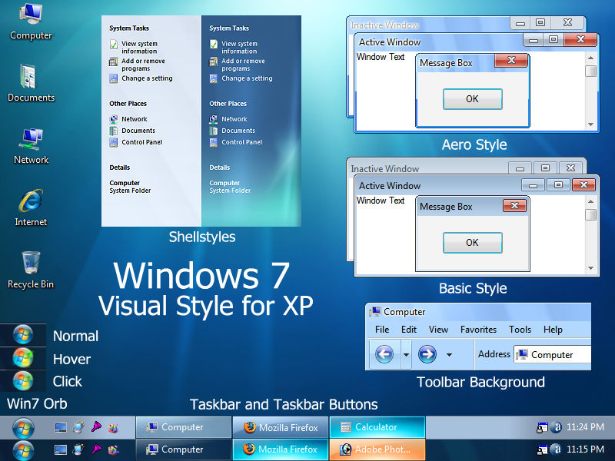615x461 pixels.
Task: Launch Internet Explorer from the desktop
Action: point(30,204)
